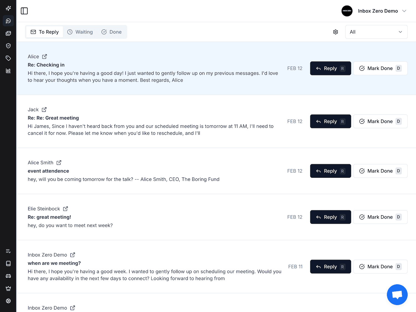View Analytics via the bar chart icon

[8, 71]
